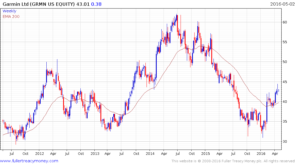Click the 35 price axis label
Viewport: 295px width, 165px height.
pyautogui.click(x=285, y=122)
